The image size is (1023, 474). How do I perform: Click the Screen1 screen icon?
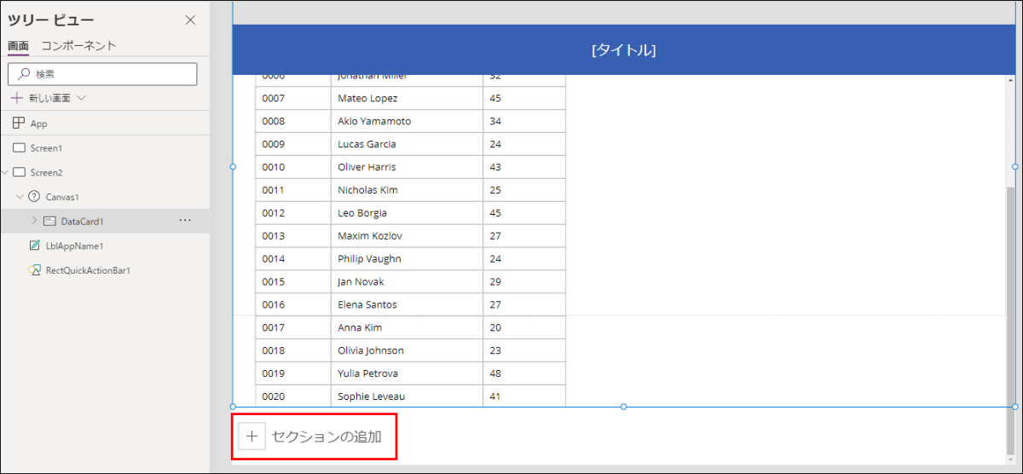click(19, 147)
